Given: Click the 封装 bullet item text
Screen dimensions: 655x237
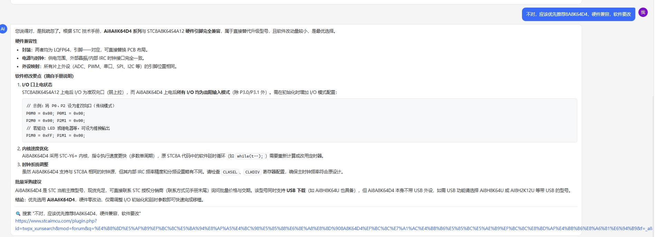Looking at the screenshot, I should click(x=86, y=50).
